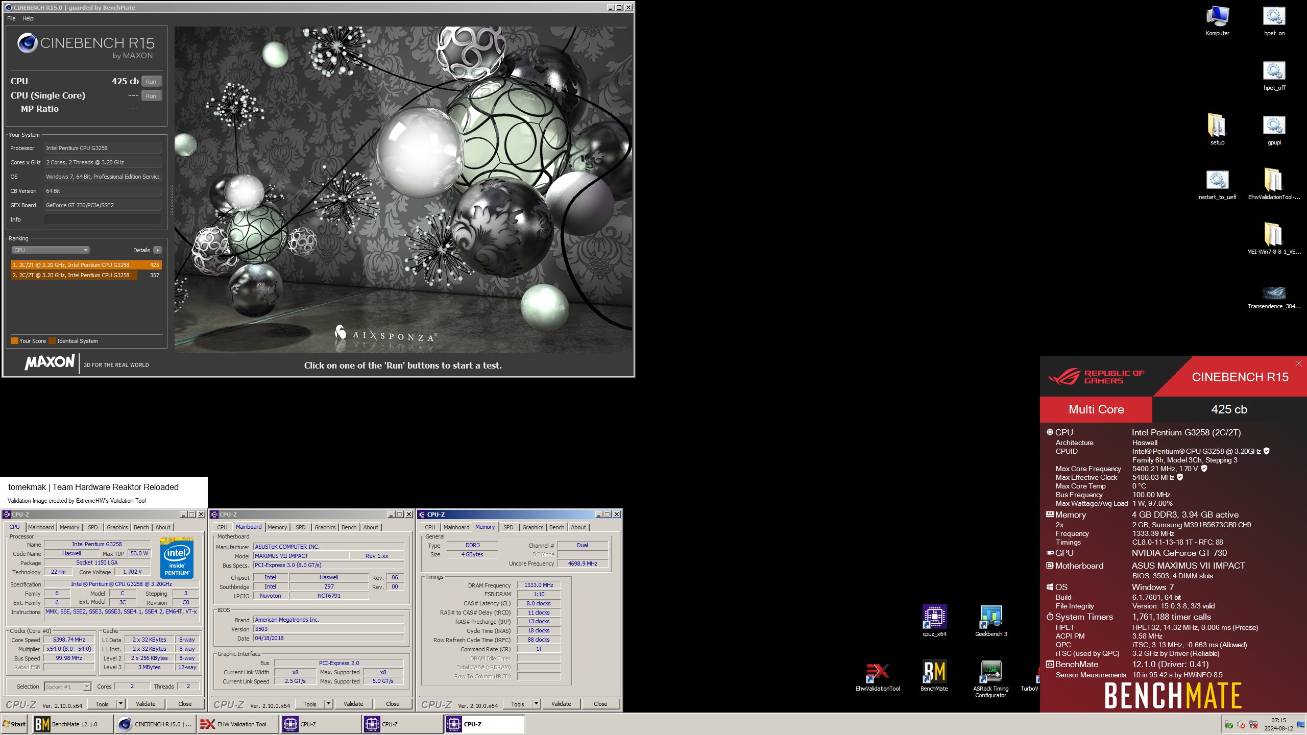Click Tools button in Memory CPU-Z window
Screen dimensions: 1307x735
(518, 704)
